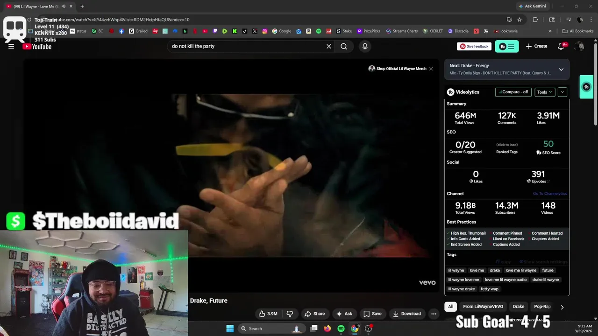
Task: Open the Amazon bookmark
Action: tap(309, 31)
